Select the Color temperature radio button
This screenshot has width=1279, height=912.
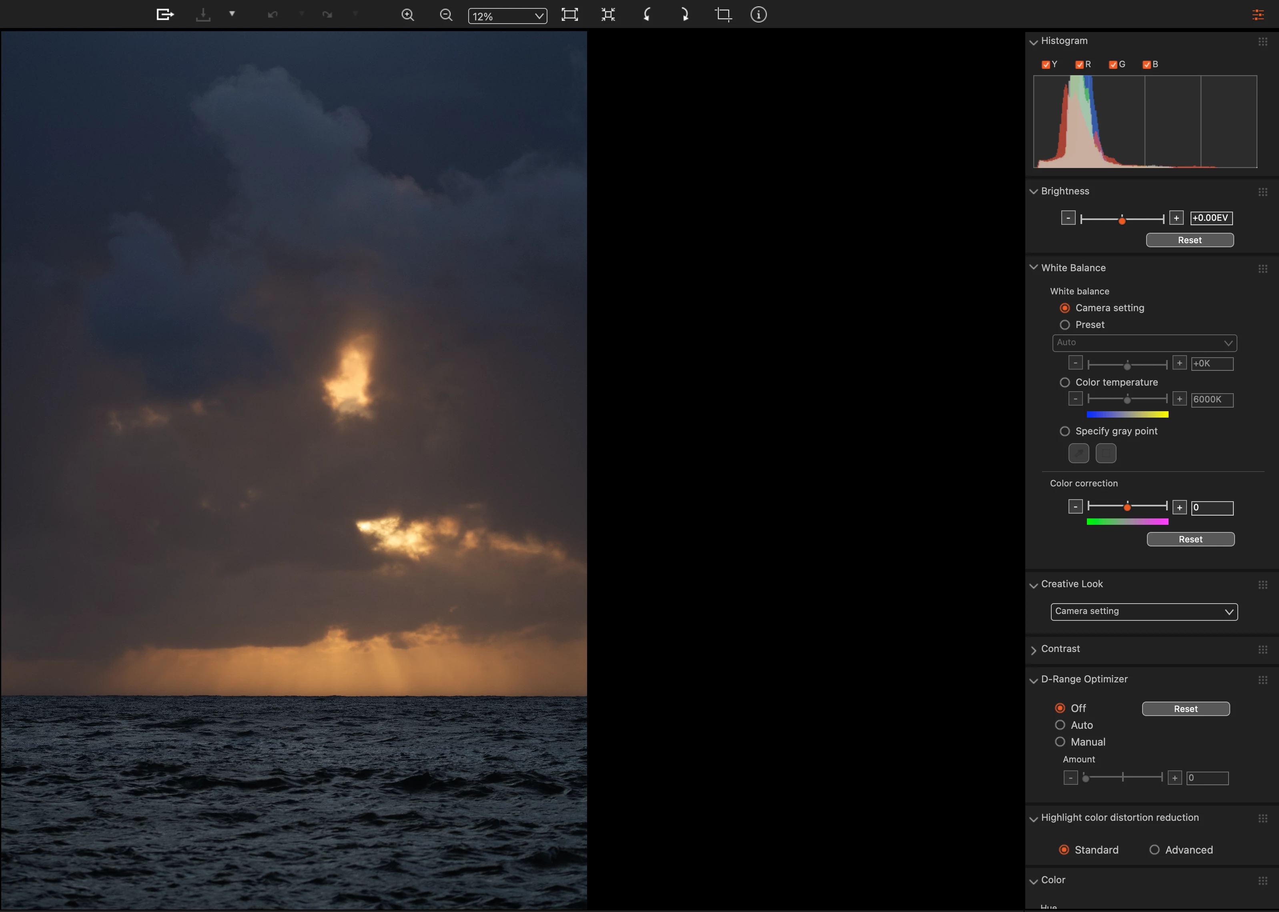click(x=1064, y=382)
